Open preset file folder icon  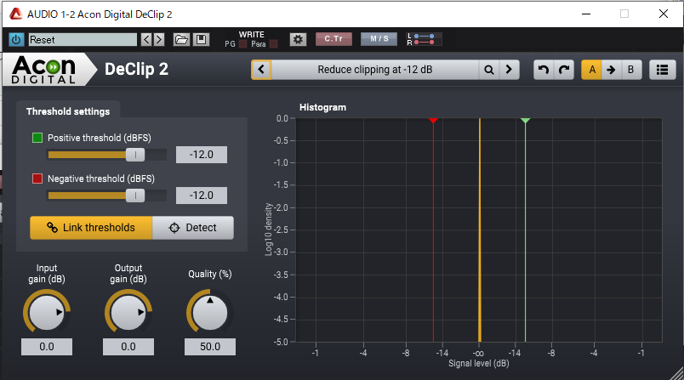click(x=181, y=40)
